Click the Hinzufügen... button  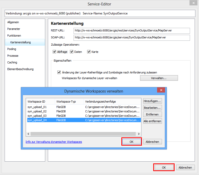(x=152, y=101)
